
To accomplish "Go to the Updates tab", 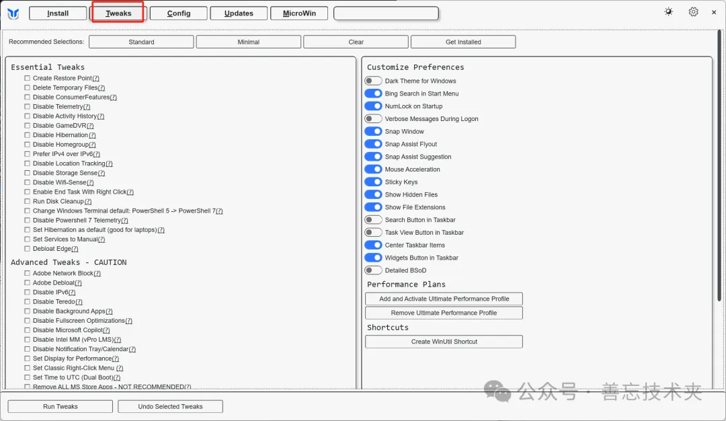I will [239, 13].
